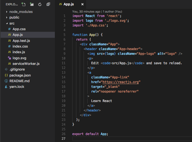192x142 pixels.
Task: Open serviceWorker.js from the Explorer
Action: (28, 64)
